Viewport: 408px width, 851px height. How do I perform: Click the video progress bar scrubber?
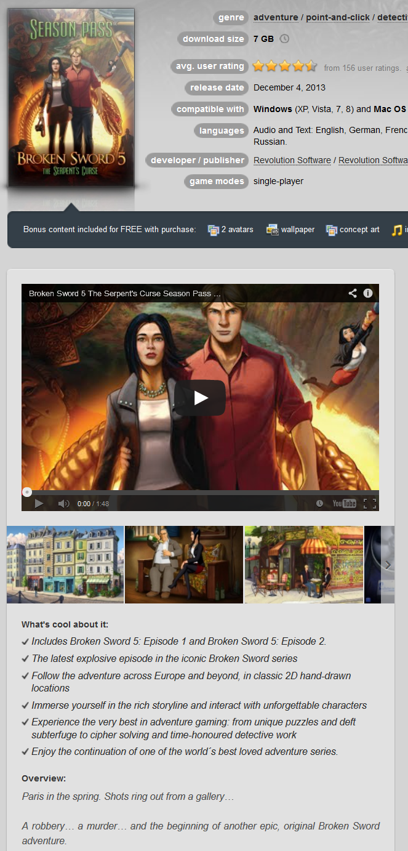(x=27, y=492)
